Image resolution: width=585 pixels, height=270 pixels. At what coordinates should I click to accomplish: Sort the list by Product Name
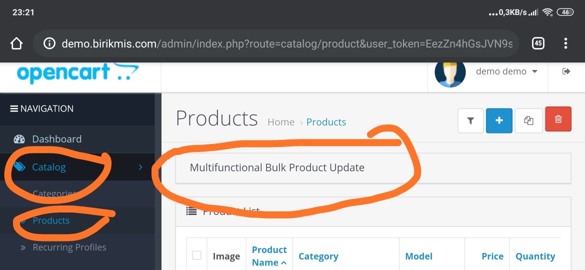[269, 256]
